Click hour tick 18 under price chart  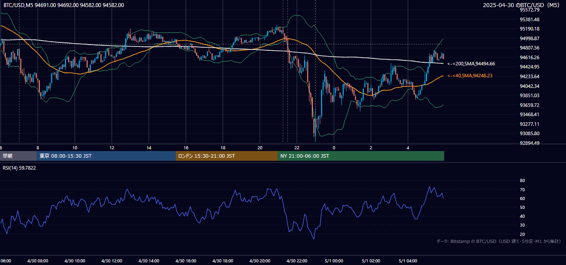223,148
